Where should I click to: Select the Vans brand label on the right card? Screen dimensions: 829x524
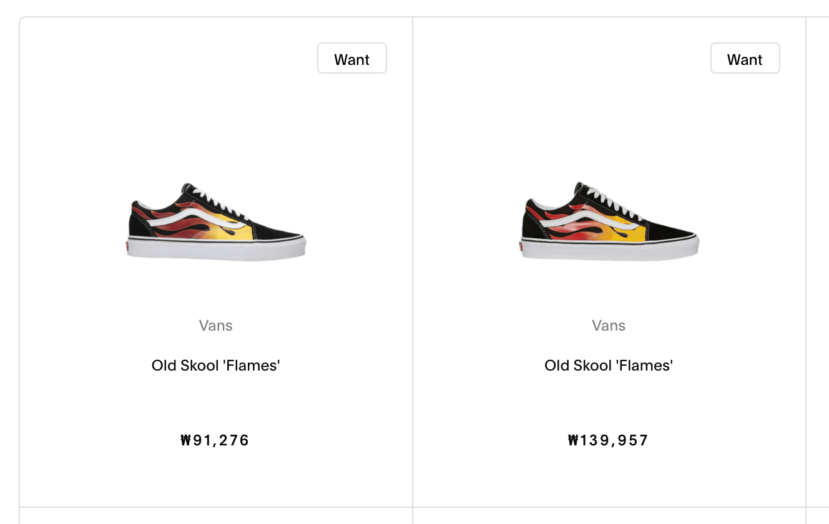[608, 325]
